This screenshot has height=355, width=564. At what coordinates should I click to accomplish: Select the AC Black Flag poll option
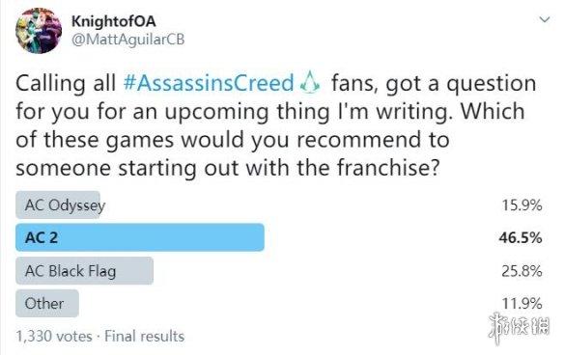point(85,270)
